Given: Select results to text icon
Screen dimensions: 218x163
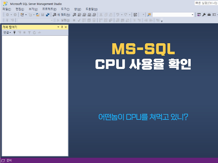Looking at the screenshot, I should pyautogui.click(x=117, y=20).
